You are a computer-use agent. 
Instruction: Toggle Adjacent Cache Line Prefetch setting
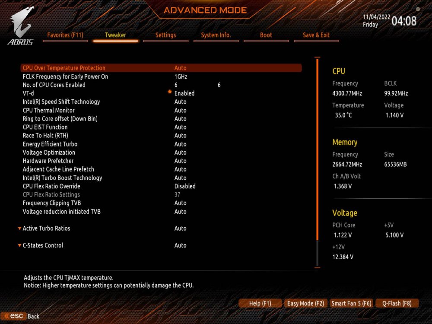(x=181, y=169)
